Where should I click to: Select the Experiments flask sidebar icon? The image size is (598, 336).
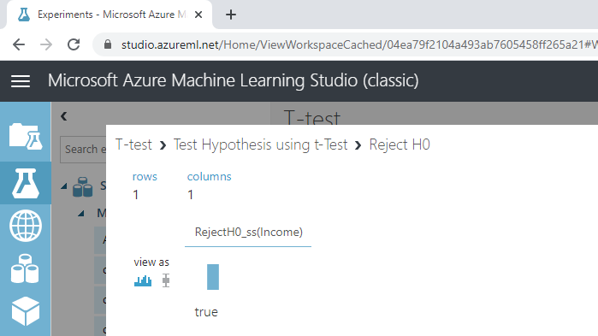click(26, 183)
